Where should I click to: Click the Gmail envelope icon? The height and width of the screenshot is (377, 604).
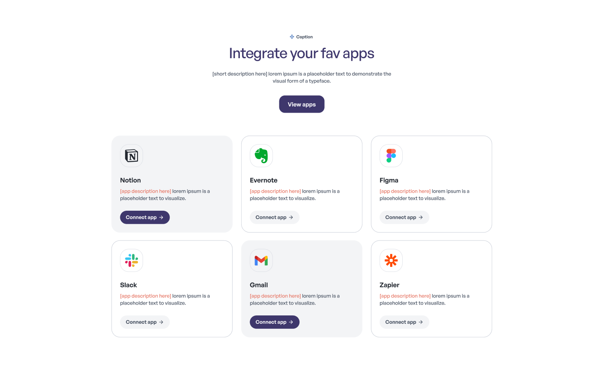click(x=261, y=261)
